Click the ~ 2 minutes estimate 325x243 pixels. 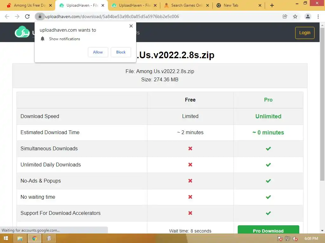point(190,133)
